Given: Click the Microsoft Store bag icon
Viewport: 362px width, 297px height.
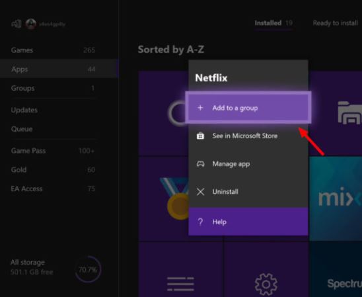Looking at the screenshot, I should point(200,136).
